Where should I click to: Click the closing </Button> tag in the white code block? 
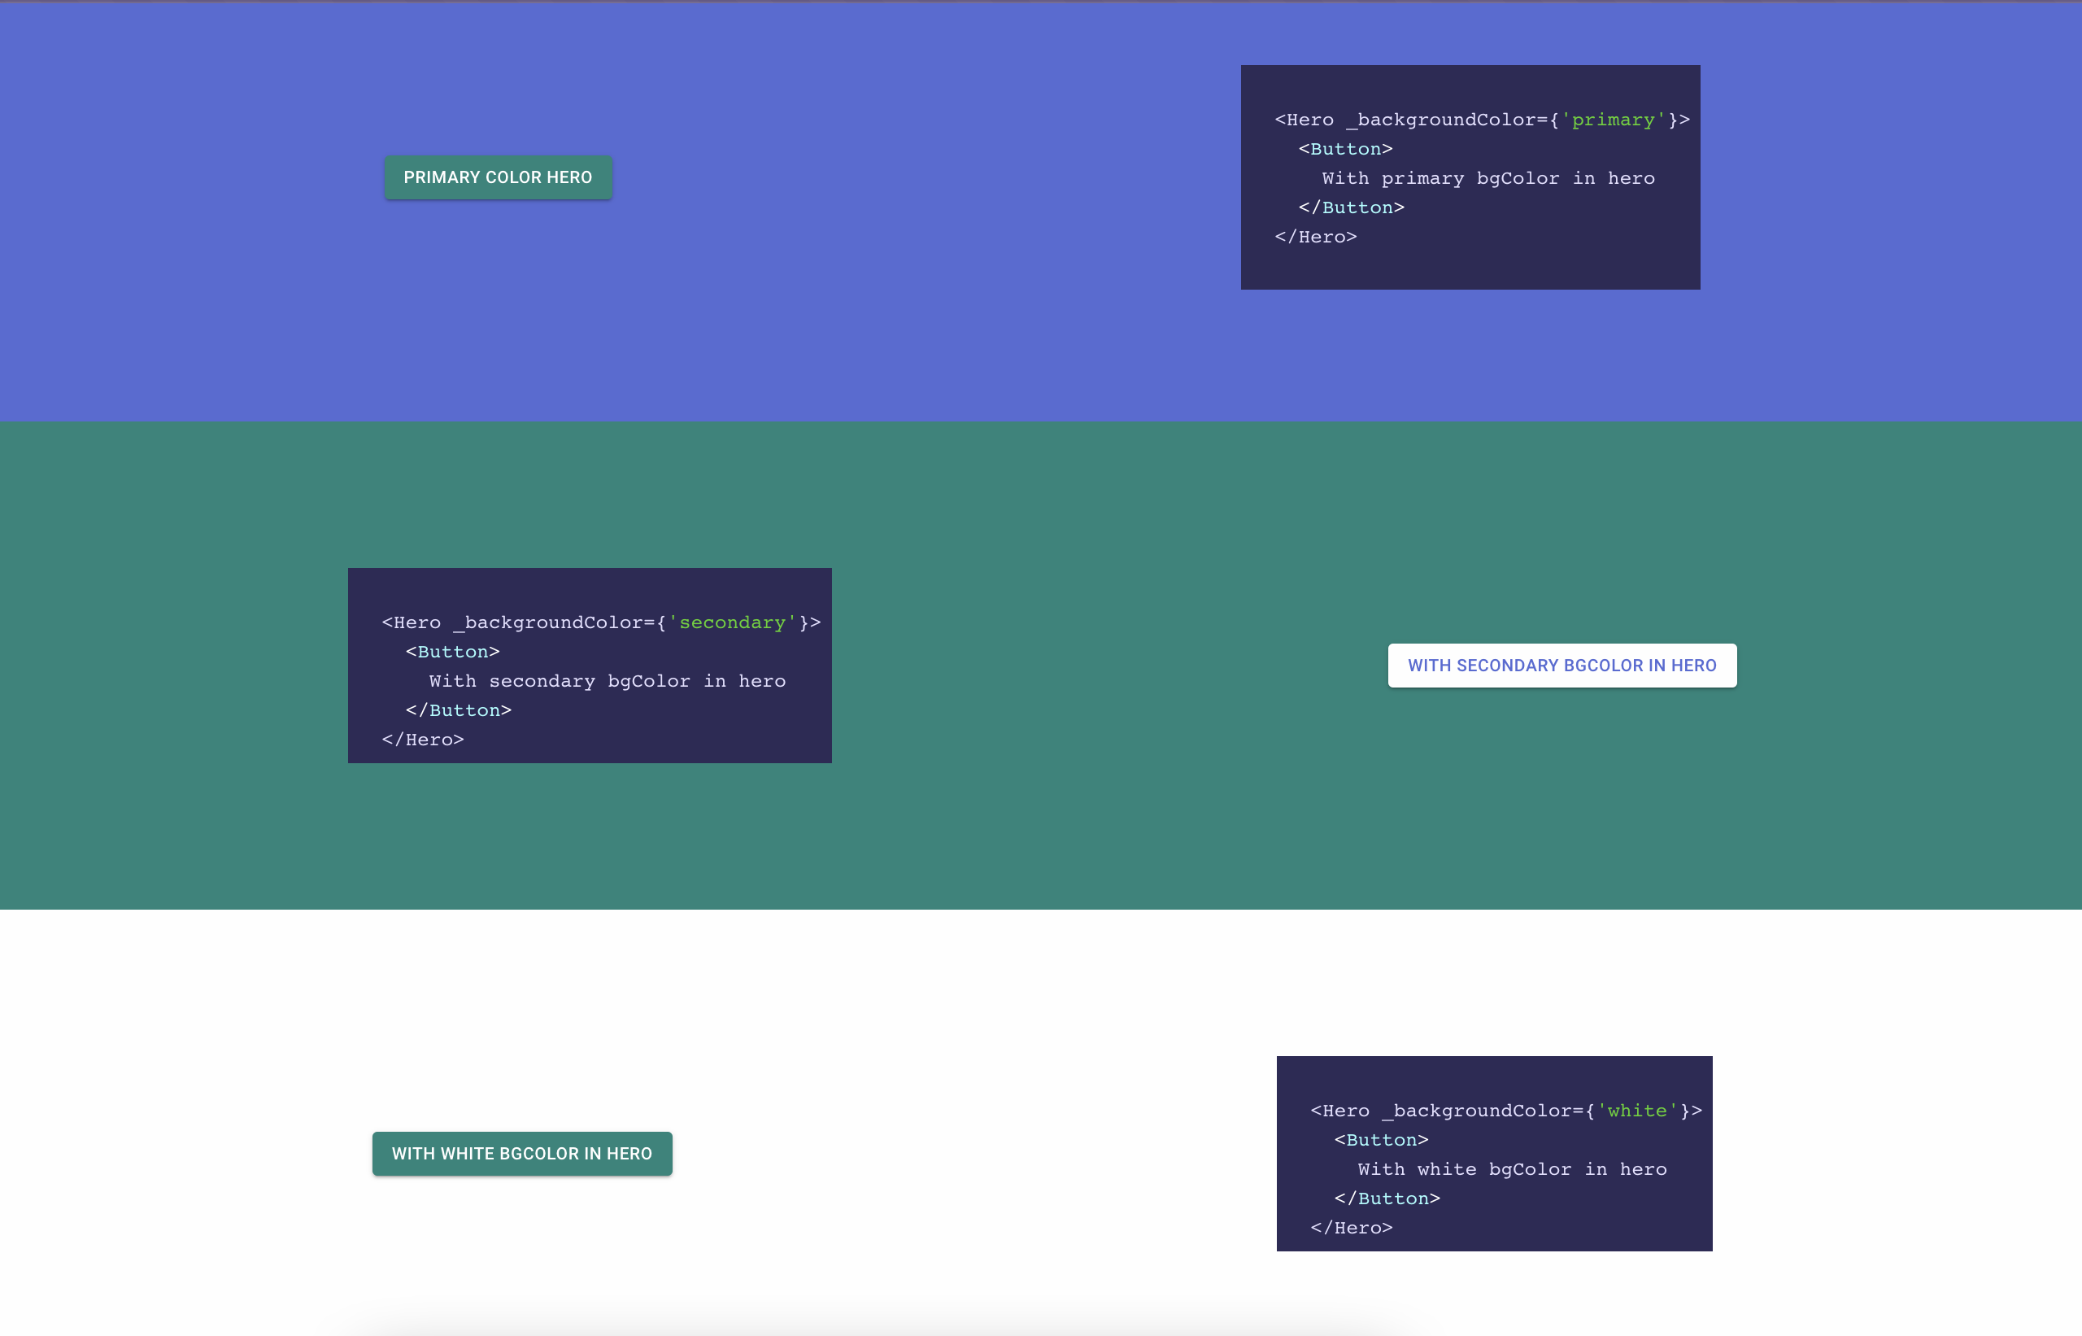pos(1387,1199)
